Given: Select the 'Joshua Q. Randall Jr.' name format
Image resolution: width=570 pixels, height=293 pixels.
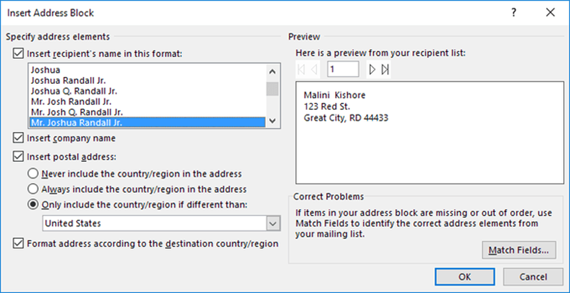Looking at the screenshot, I should tap(74, 91).
